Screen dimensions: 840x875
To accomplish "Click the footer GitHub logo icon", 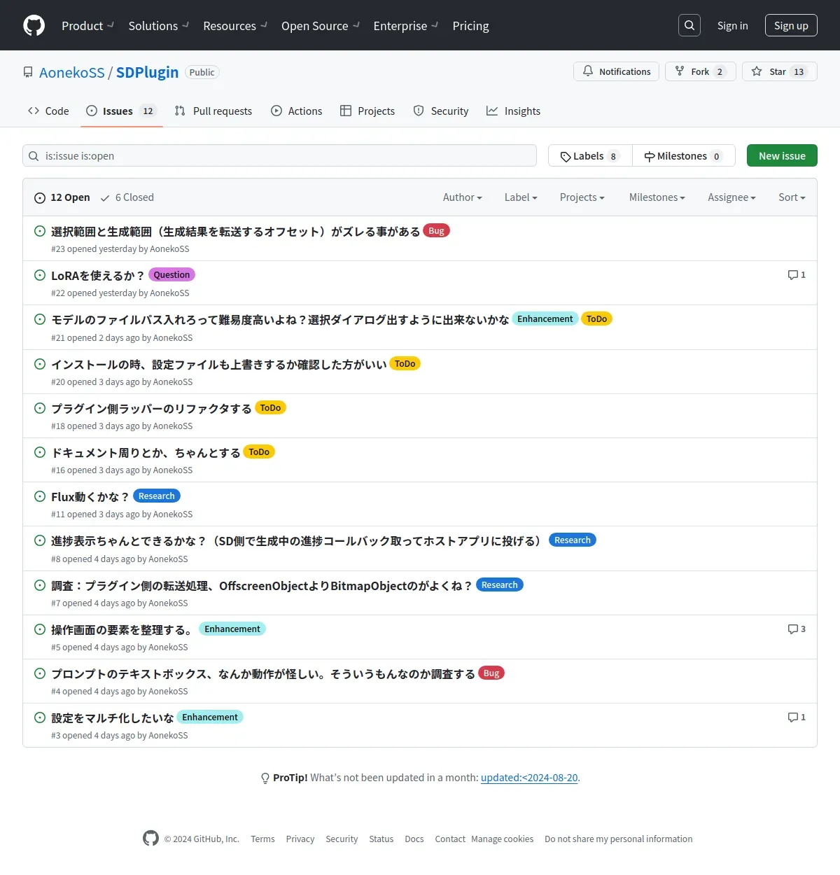I will (150, 838).
